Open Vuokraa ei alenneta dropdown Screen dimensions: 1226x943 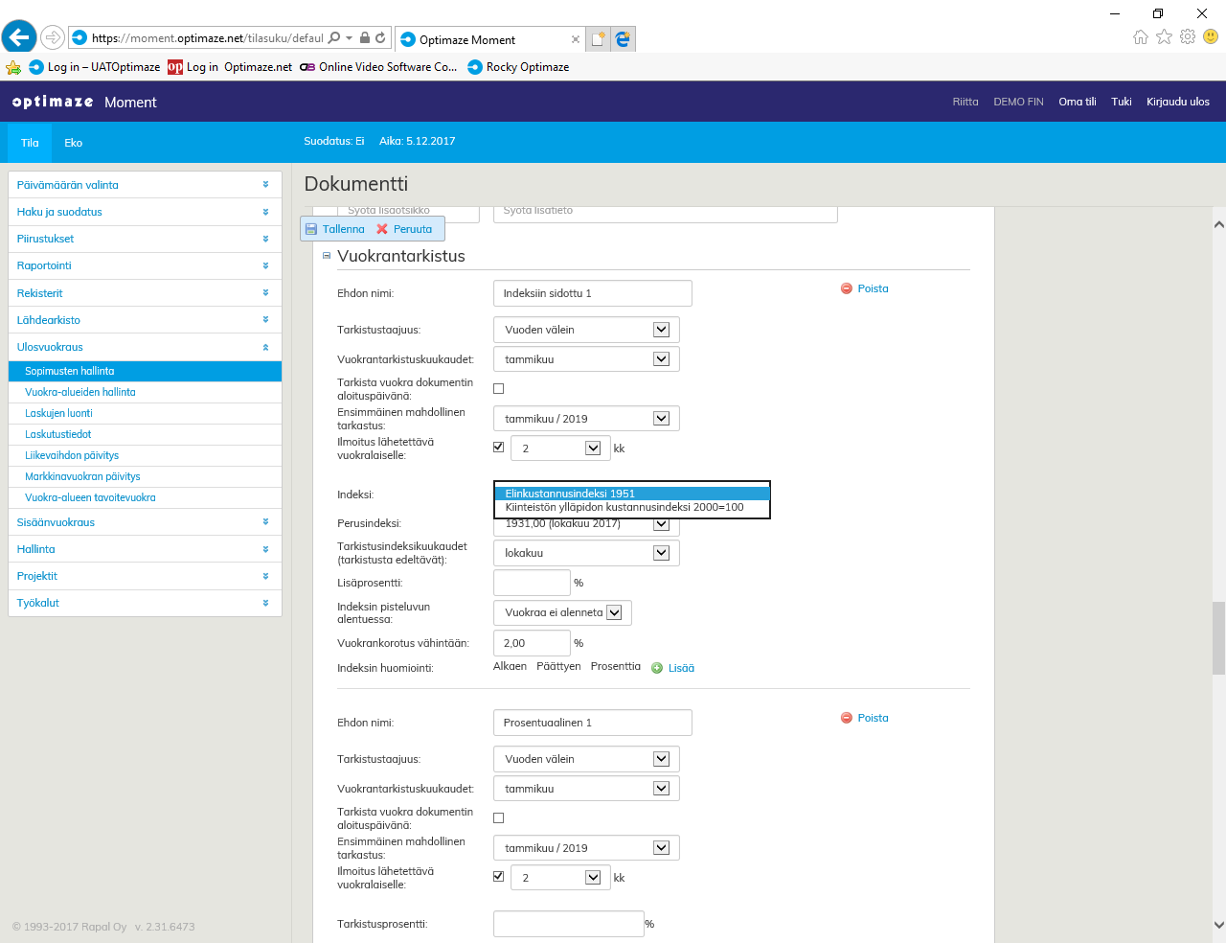[x=614, y=612]
